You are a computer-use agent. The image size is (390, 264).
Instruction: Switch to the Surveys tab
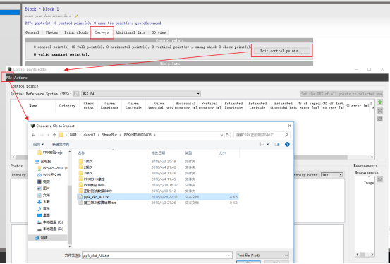[102, 32]
